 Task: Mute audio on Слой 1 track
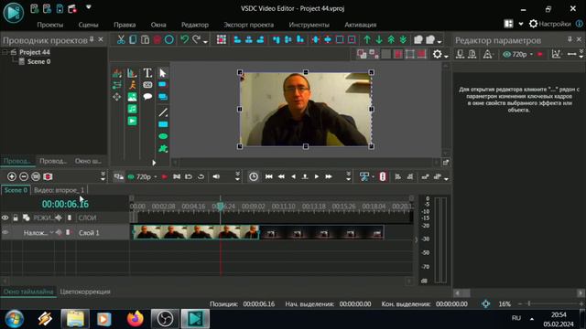click(x=59, y=232)
